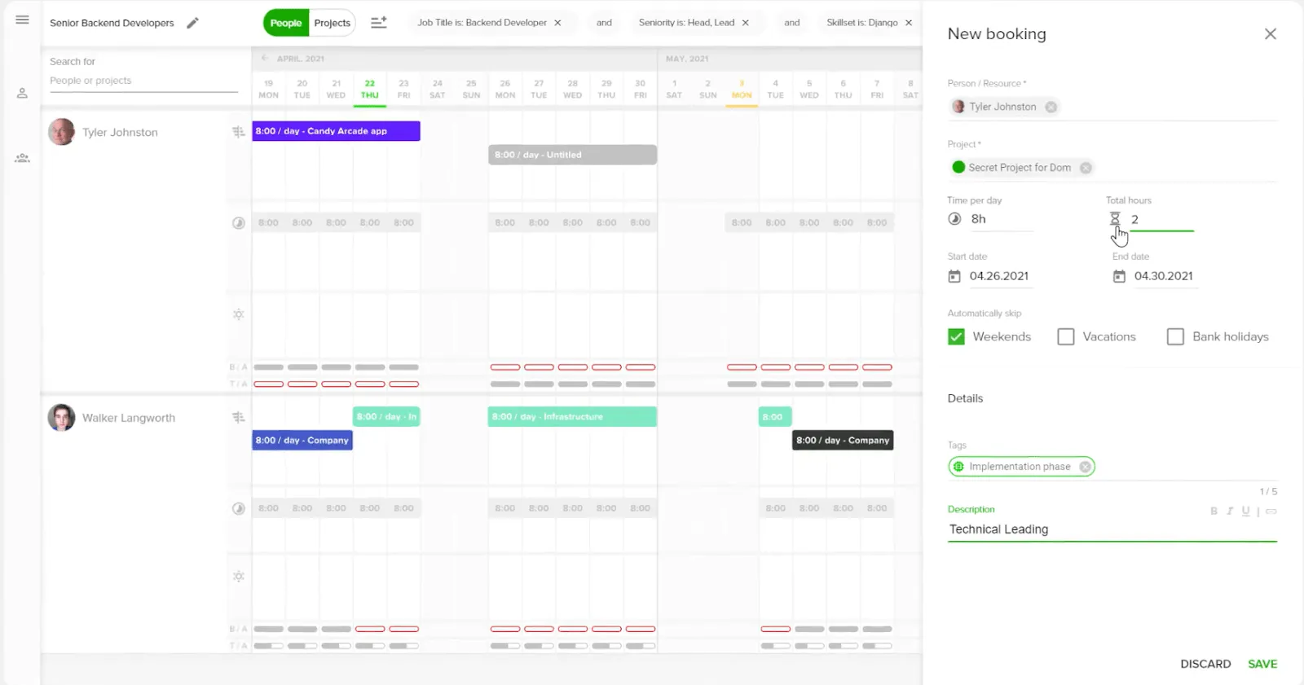Apply italic formatting to description
1304x685 pixels.
pos(1230,512)
